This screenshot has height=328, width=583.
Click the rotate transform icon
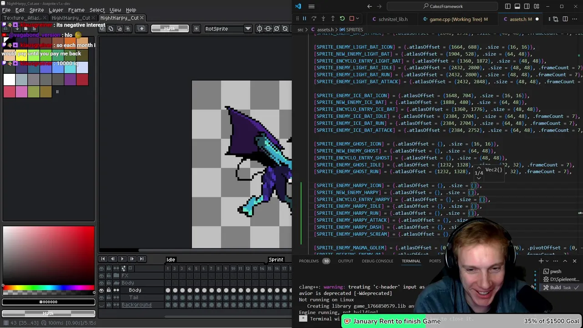pyautogui.click(x=276, y=29)
